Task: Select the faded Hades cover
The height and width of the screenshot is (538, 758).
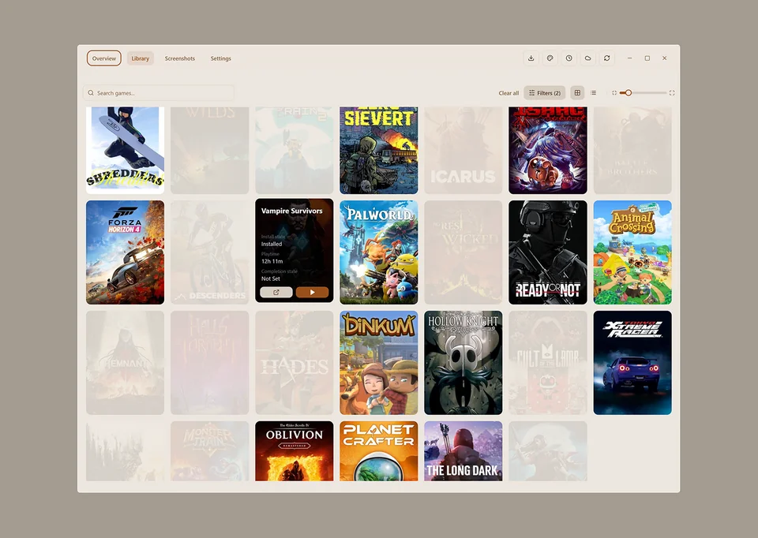Action: pos(295,363)
